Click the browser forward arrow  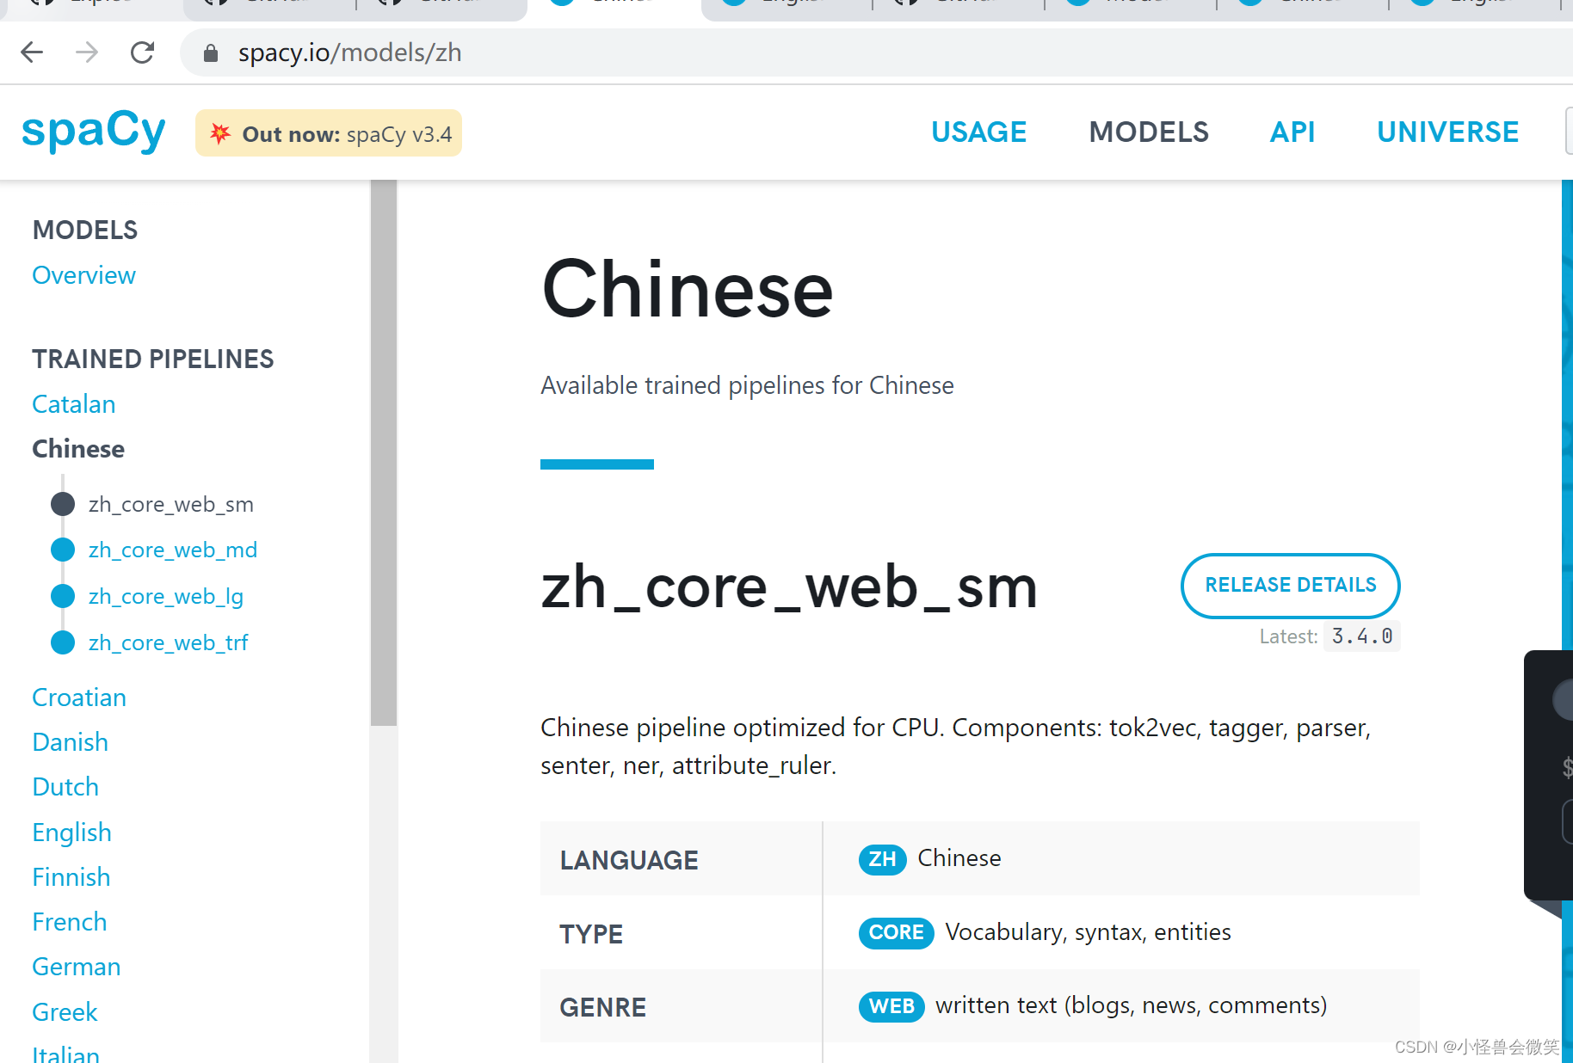pyautogui.click(x=87, y=52)
